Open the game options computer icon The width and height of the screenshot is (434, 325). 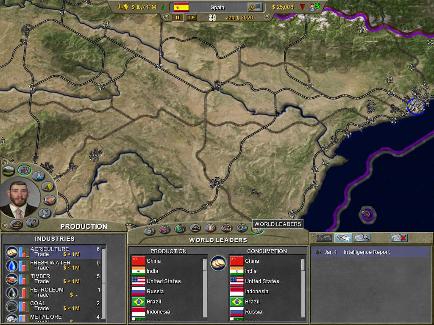coord(255,7)
